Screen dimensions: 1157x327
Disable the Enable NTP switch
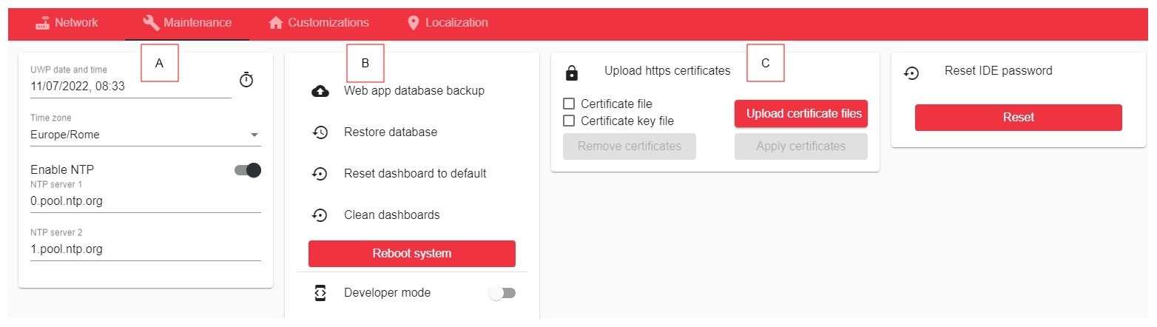[248, 170]
